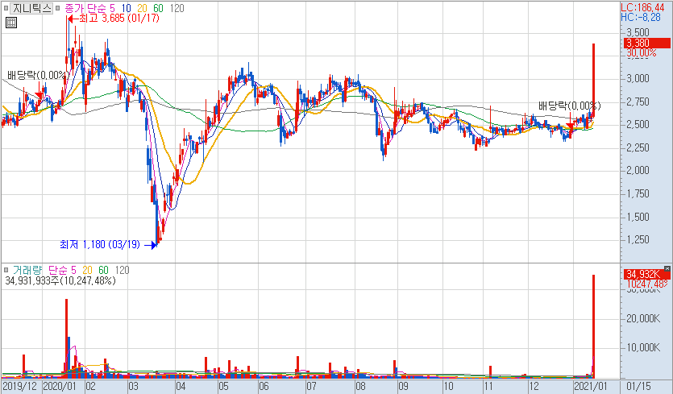Click the 20,000K volume axis label
Viewport: 673px width, 394px height.
(x=642, y=318)
